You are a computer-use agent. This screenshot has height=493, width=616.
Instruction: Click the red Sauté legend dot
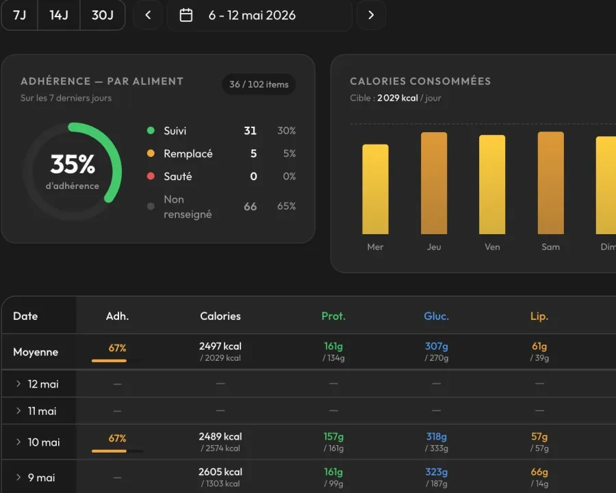coord(151,176)
